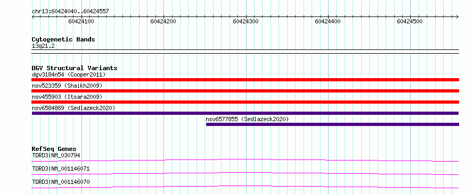474x194 pixels.
Task: Select the RefSeq Genes track title
Action: pos(54,149)
